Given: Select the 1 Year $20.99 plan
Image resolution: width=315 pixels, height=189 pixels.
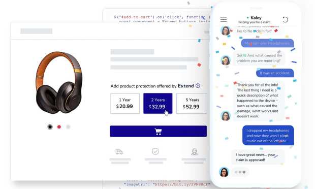Looking at the screenshot, I should pos(125,104).
